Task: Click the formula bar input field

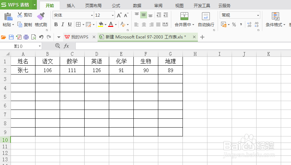Action: pyautogui.click(x=183, y=46)
